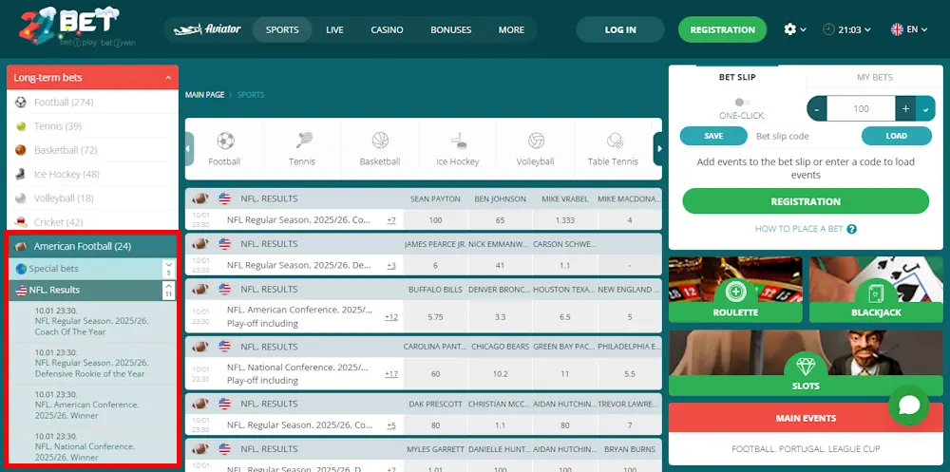Screen dimensions: 950x472
Task: Select American Football (24) in sidebar
Action: 93,246
